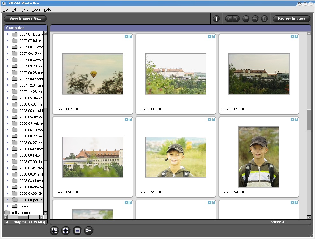Click the thumbnail pane scroll-up arrow
The image size is (315, 239).
point(309,33)
